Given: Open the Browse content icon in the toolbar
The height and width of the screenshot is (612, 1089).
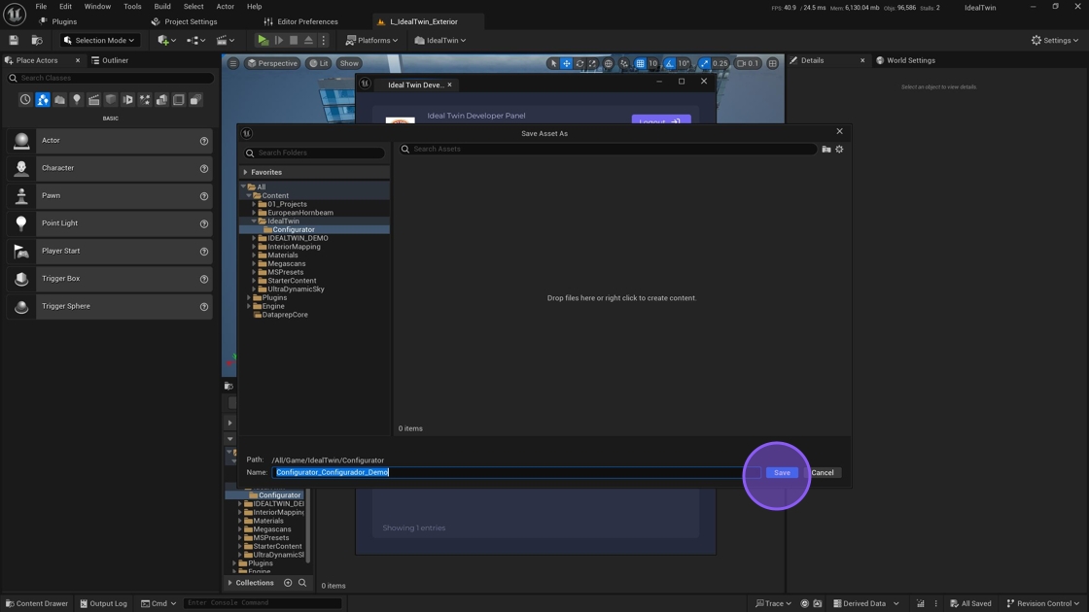Looking at the screenshot, I should [37, 40].
